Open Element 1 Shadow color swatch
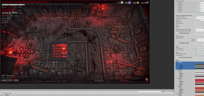This screenshot has height=96, width=204. (199, 76)
